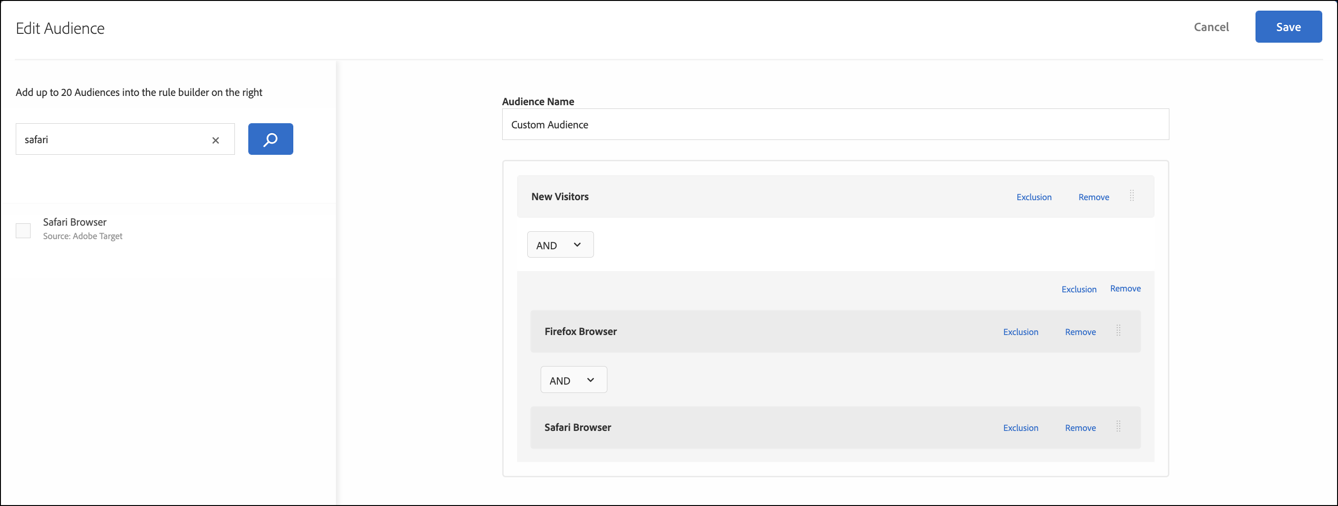
Task: Click into the safari search input box
Action: click(x=112, y=139)
